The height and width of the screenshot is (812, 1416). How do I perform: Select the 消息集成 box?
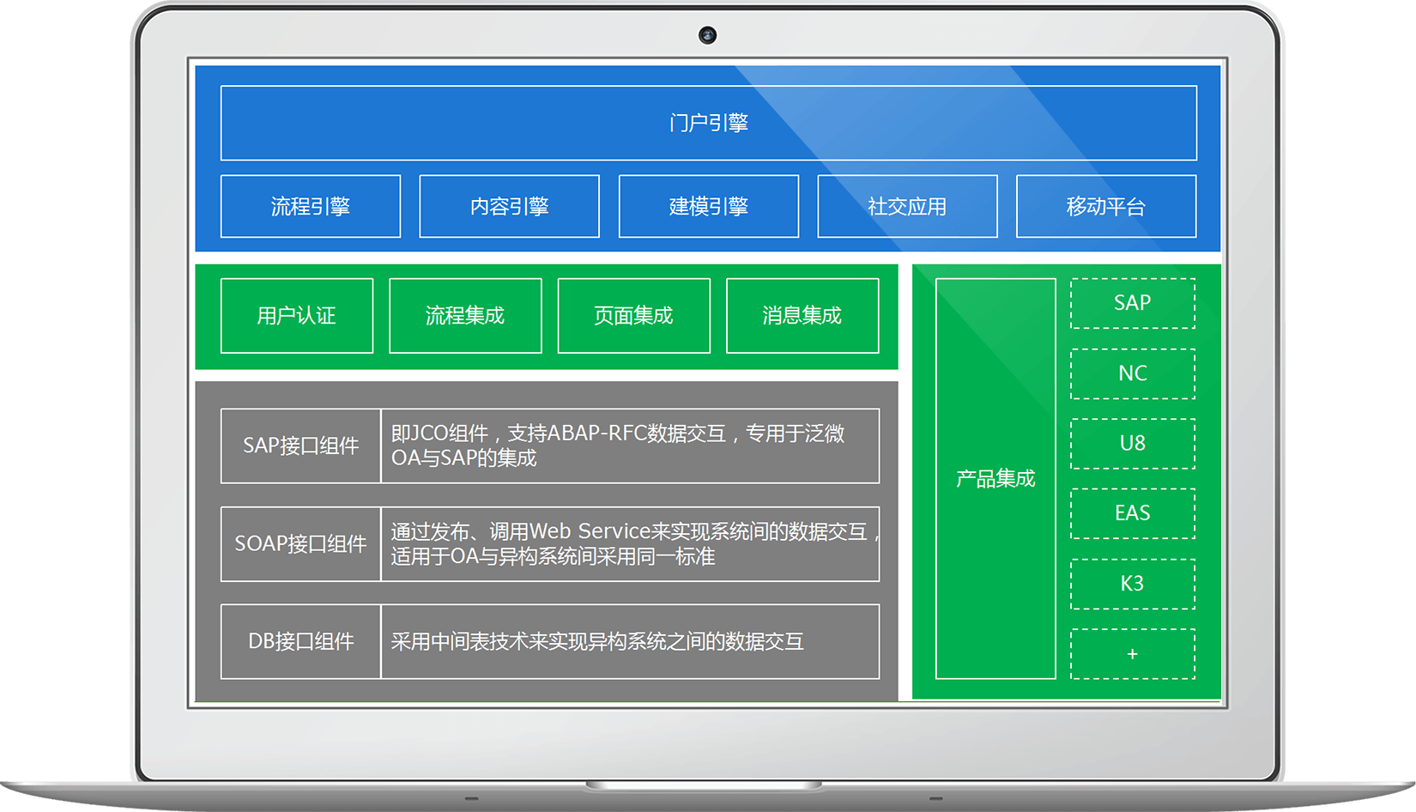pyautogui.click(x=802, y=315)
